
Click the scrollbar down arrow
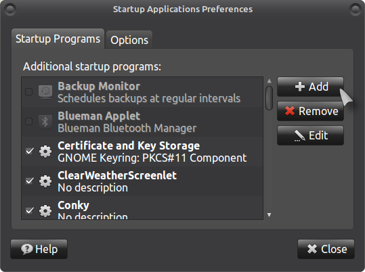coord(269,215)
